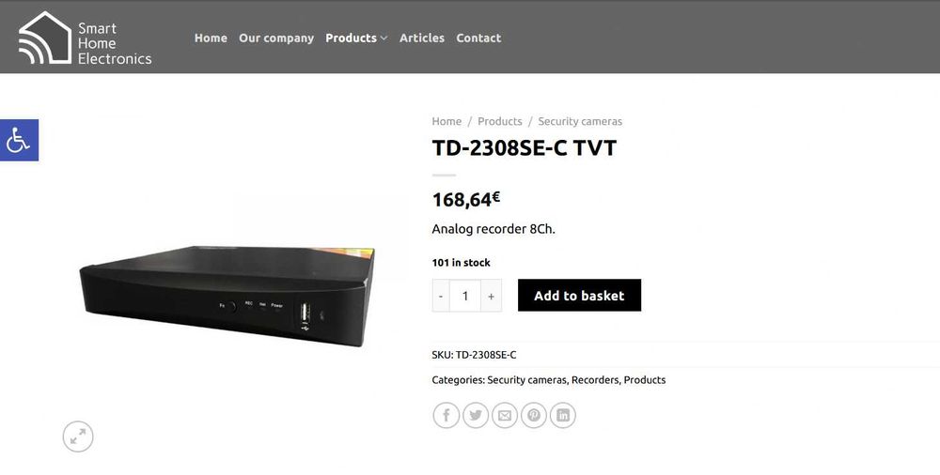940x475 pixels.
Task: Email this product via envelope icon
Action: click(x=505, y=415)
